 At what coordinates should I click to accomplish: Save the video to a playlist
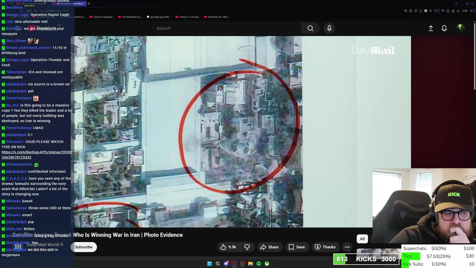coord(297,247)
